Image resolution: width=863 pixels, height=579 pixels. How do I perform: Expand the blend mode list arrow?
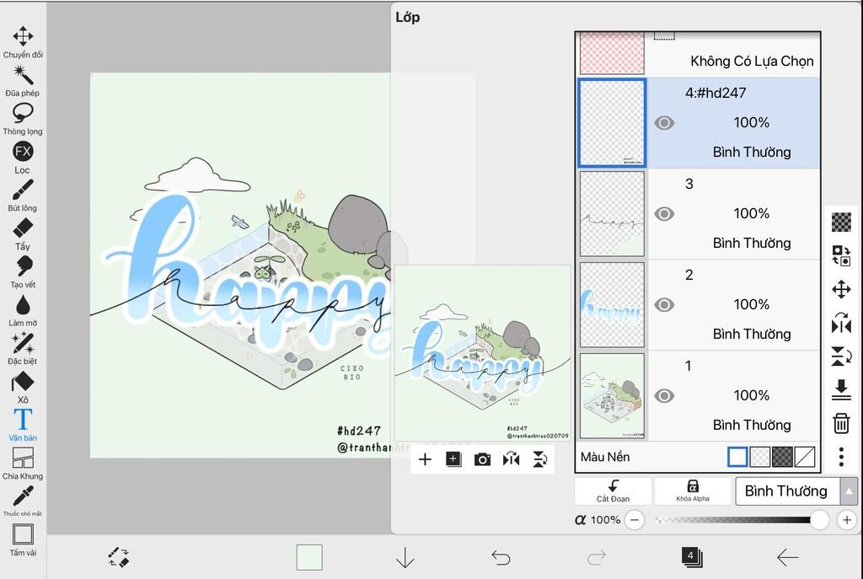[x=849, y=491]
